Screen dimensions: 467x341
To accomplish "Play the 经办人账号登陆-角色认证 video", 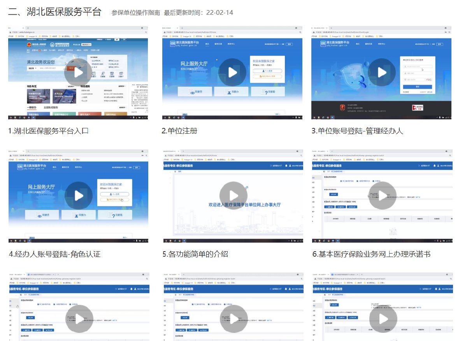I will (78, 196).
